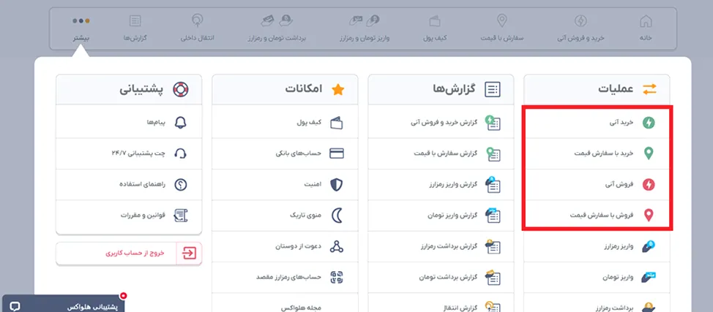Screen dimensions: 713x312
Task: Click the پشتیبانی column header with lifebuoy
Action: point(129,89)
